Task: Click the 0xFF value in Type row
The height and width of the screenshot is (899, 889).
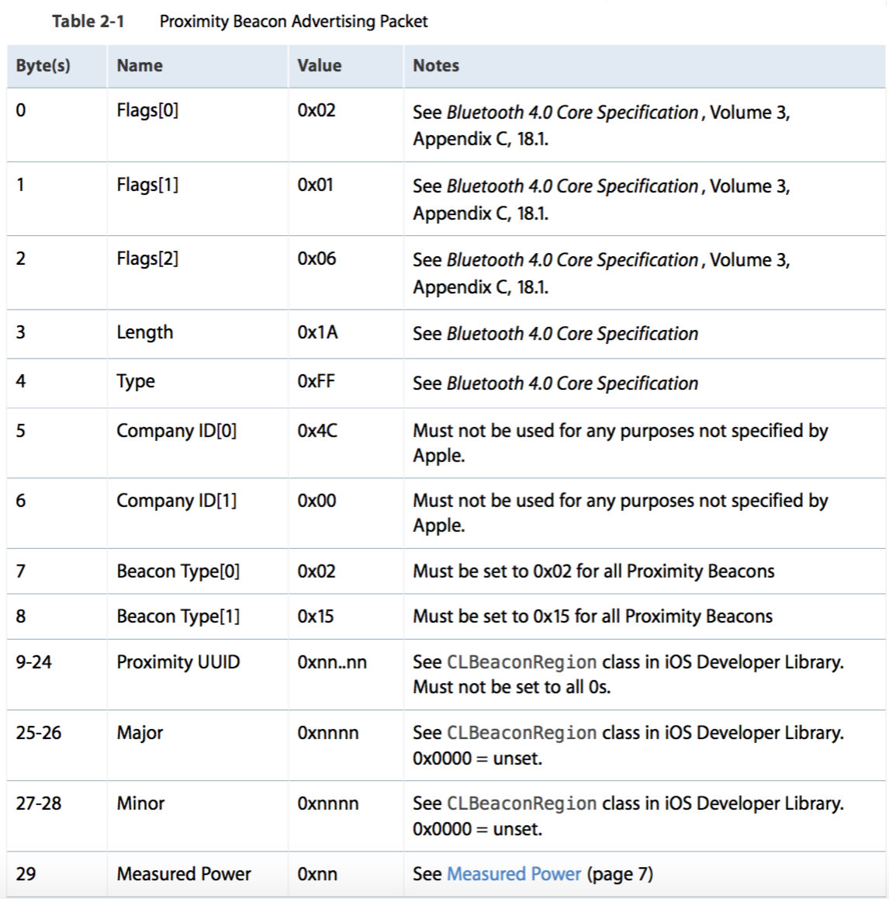Action: (x=316, y=382)
